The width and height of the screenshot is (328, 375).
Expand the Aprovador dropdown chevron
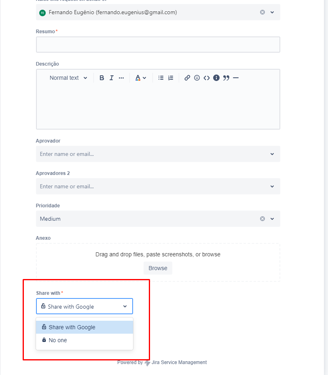click(x=272, y=154)
